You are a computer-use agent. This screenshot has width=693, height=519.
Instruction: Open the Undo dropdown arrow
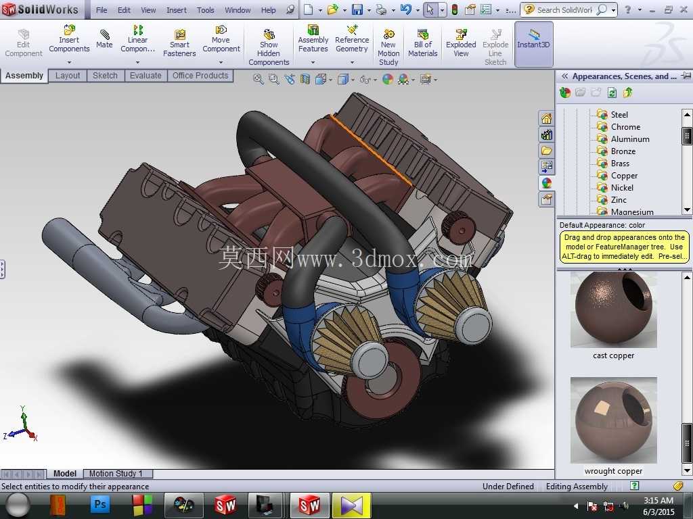417,10
